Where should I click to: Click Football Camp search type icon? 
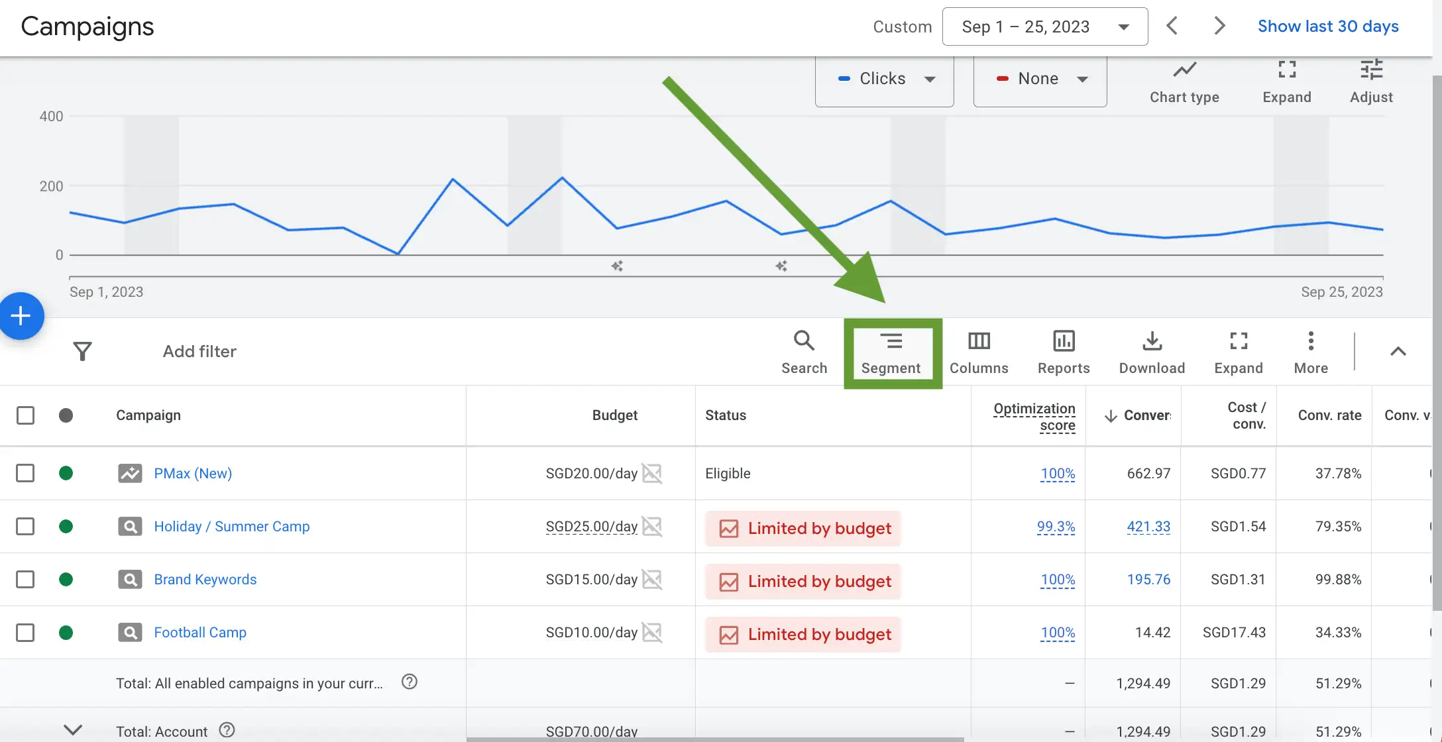click(x=130, y=632)
